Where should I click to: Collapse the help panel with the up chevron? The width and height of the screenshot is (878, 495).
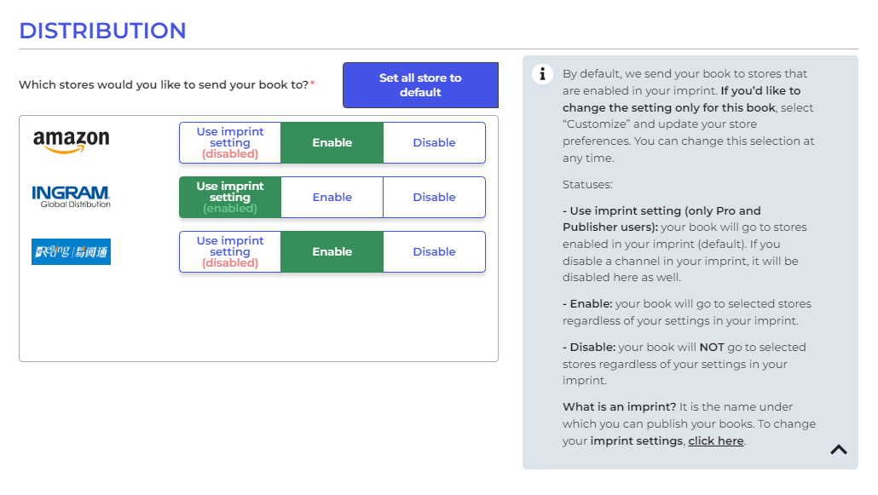coord(838,449)
